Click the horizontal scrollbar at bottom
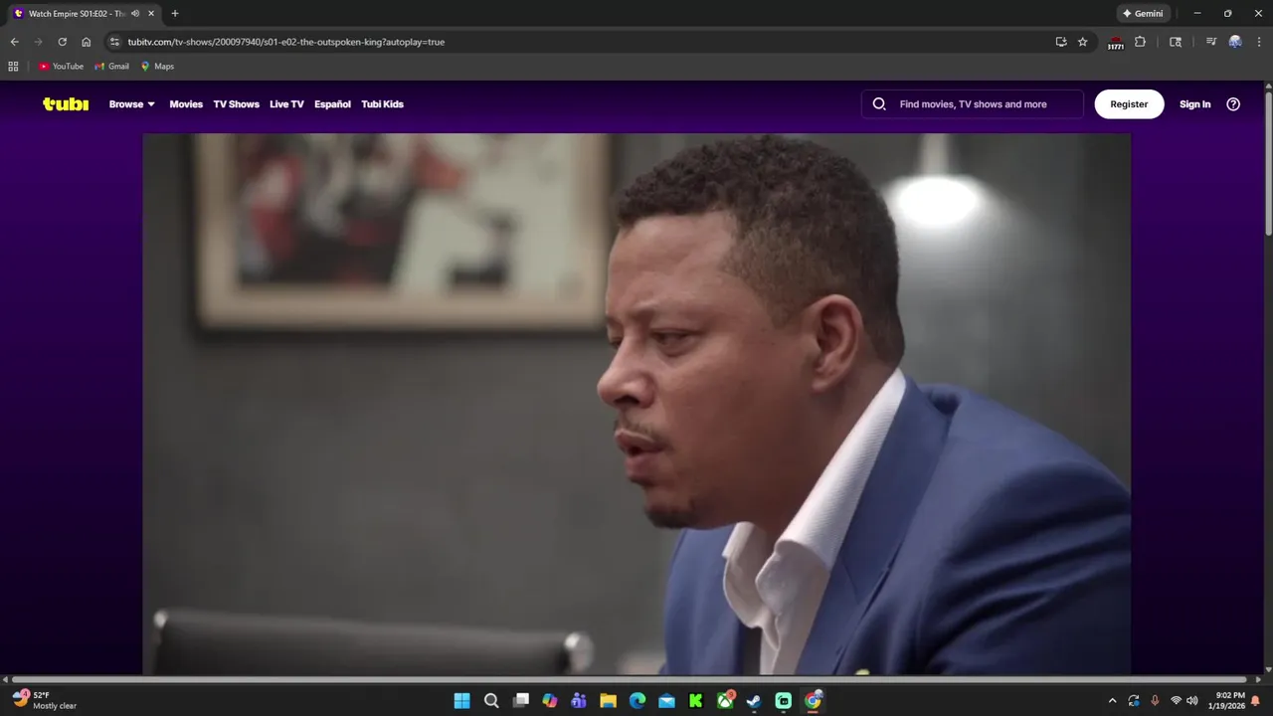The height and width of the screenshot is (716, 1273). (629, 679)
